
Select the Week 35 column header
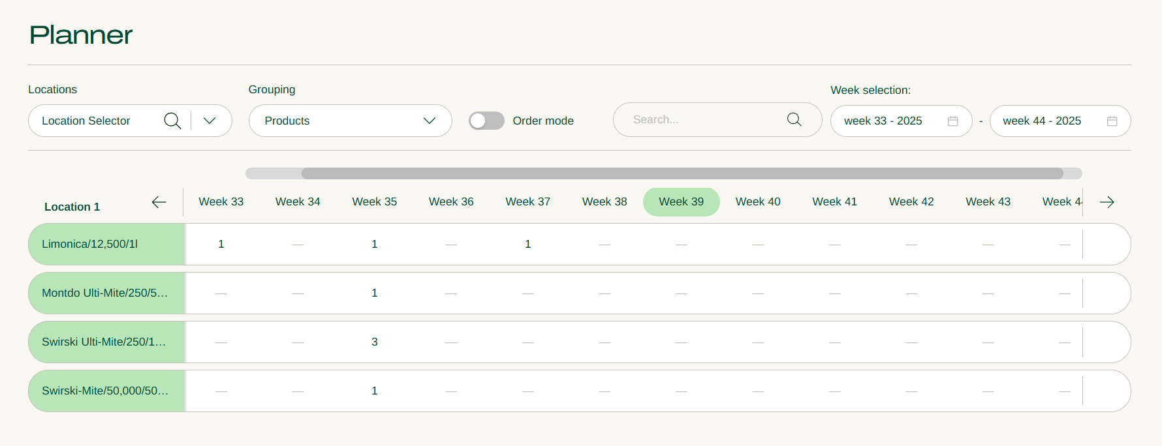375,202
